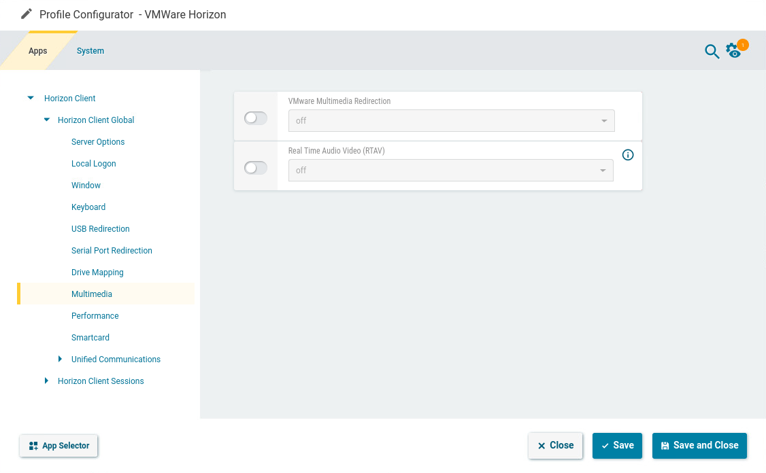Screen dimensions: 766x473
Task: Collapse the Horizon Client tree node
Action: pos(31,98)
